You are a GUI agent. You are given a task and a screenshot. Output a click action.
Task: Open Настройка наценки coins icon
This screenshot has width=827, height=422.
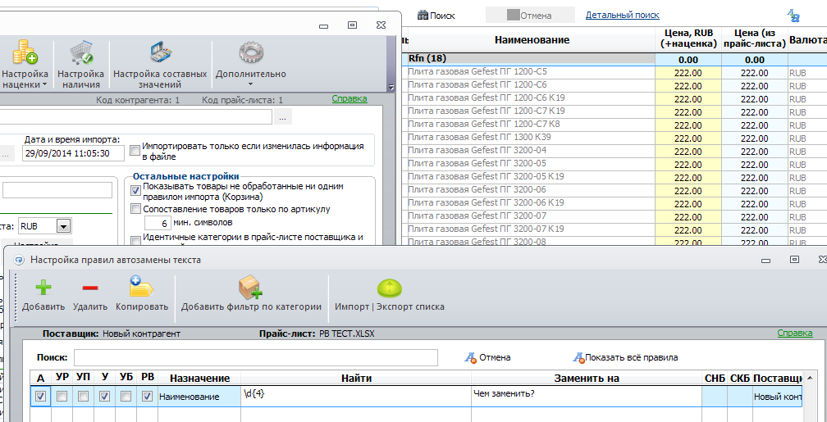pyautogui.click(x=25, y=52)
